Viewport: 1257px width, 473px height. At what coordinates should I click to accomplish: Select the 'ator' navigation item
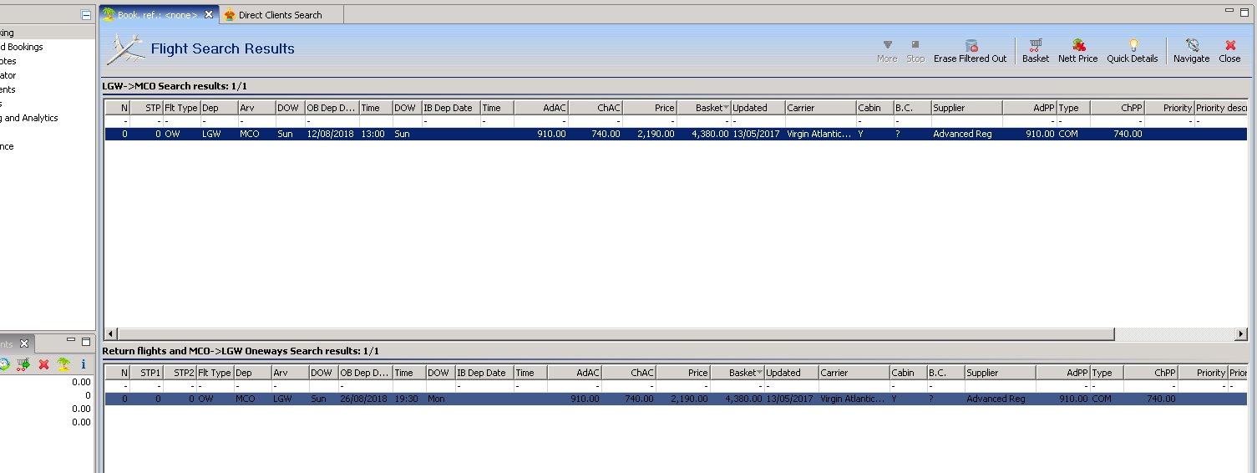tap(8, 75)
